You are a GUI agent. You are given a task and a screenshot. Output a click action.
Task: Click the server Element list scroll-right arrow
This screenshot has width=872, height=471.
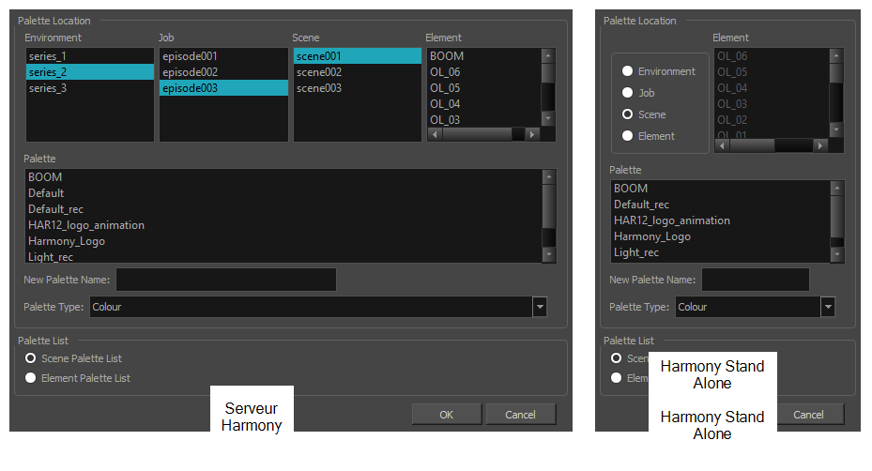coord(533,134)
